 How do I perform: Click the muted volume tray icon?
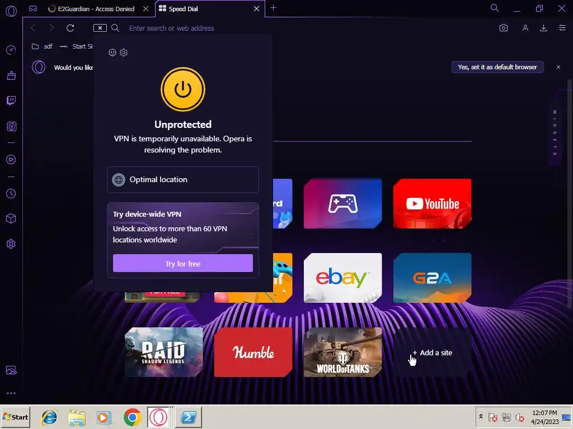pos(519,417)
